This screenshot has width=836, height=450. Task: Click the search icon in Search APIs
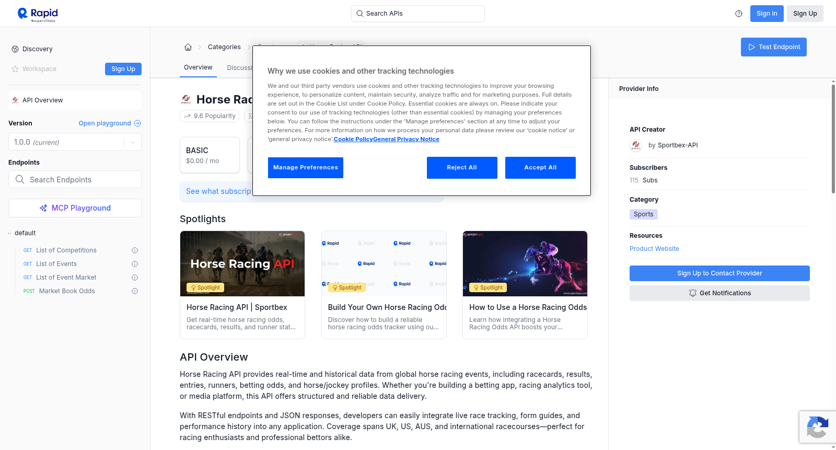pos(360,14)
